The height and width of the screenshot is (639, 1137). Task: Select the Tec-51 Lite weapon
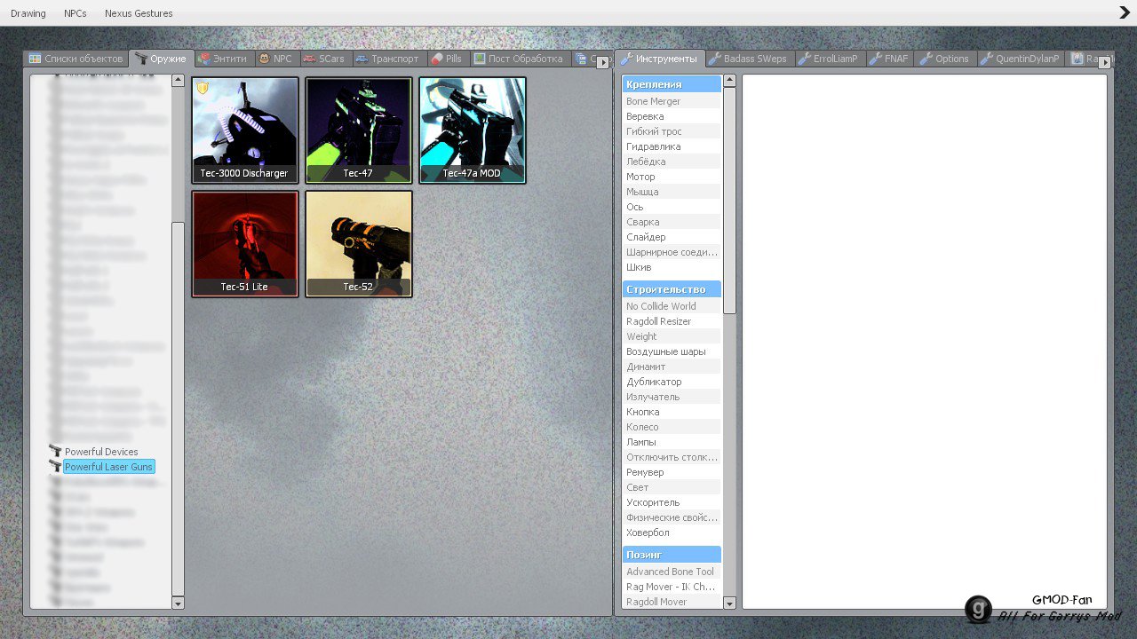coord(245,244)
